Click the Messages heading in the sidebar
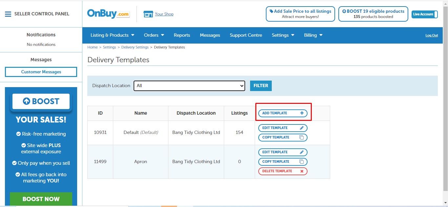 coord(41,60)
